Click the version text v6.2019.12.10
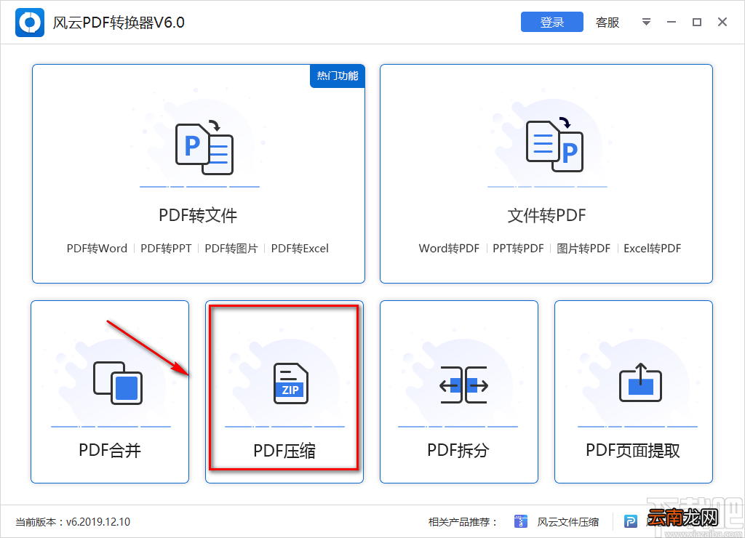The width and height of the screenshot is (745, 538). 98,522
